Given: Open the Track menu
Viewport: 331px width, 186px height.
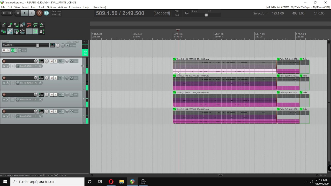Looking at the screenshot, I should point(41,7).
